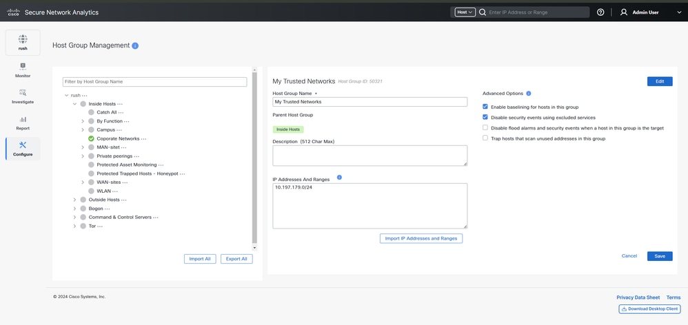Expand the Outside Hosts group

pyautogui.click(x=74, y=200)
